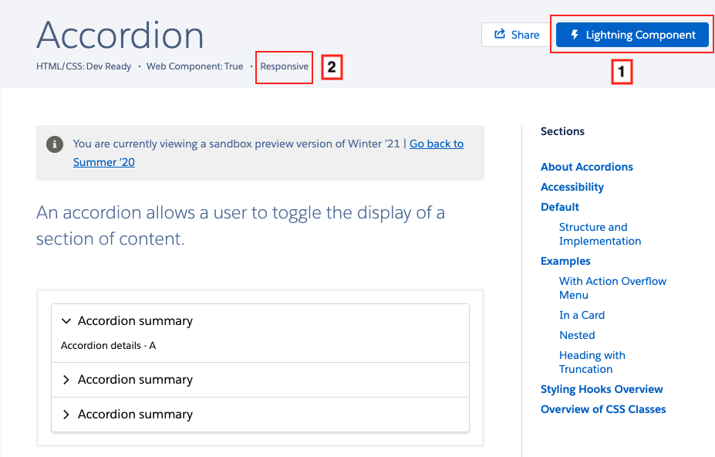This screenshot has height=457, width=715.
Task: Click 'HTML/CSS: Dev Ready' status text
Action: pos(83,66)
